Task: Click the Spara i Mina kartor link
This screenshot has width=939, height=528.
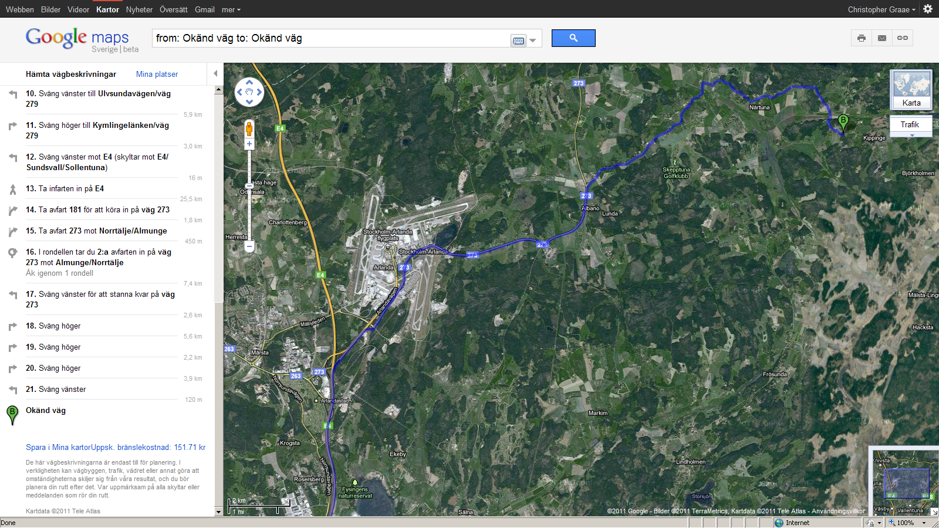Action: pos(58,447)
